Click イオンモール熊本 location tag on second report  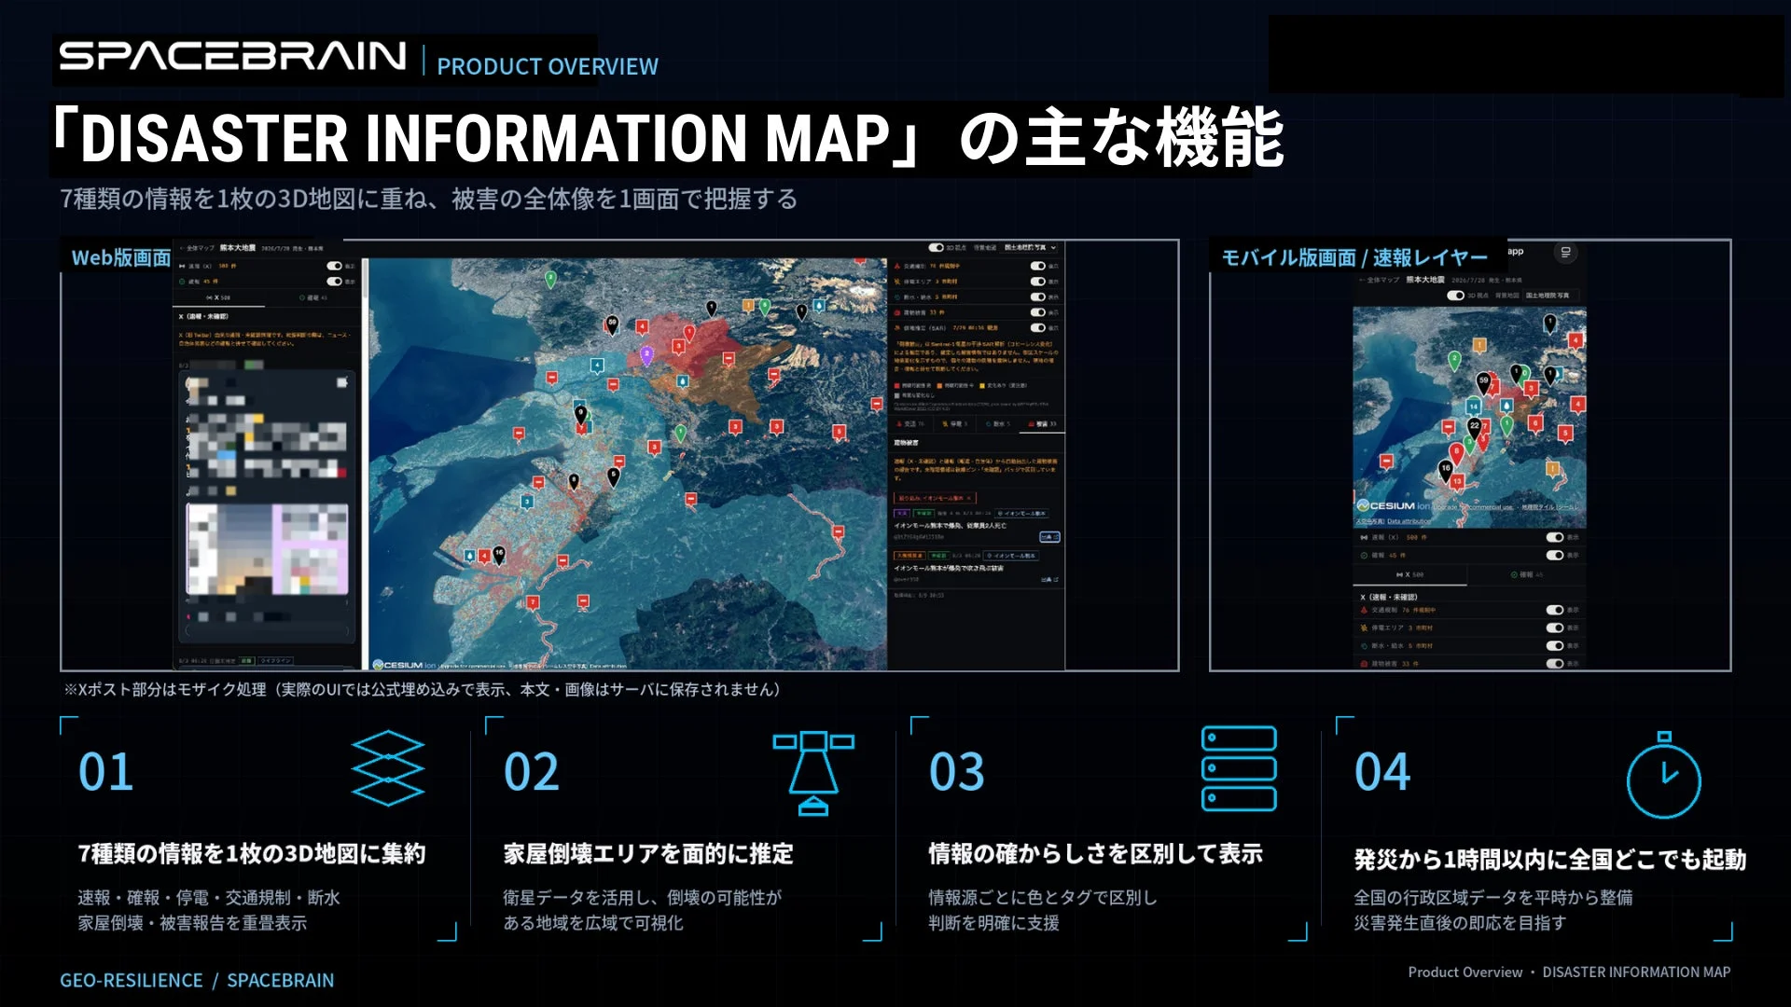pyautogui.click(x=1011, y=556)
